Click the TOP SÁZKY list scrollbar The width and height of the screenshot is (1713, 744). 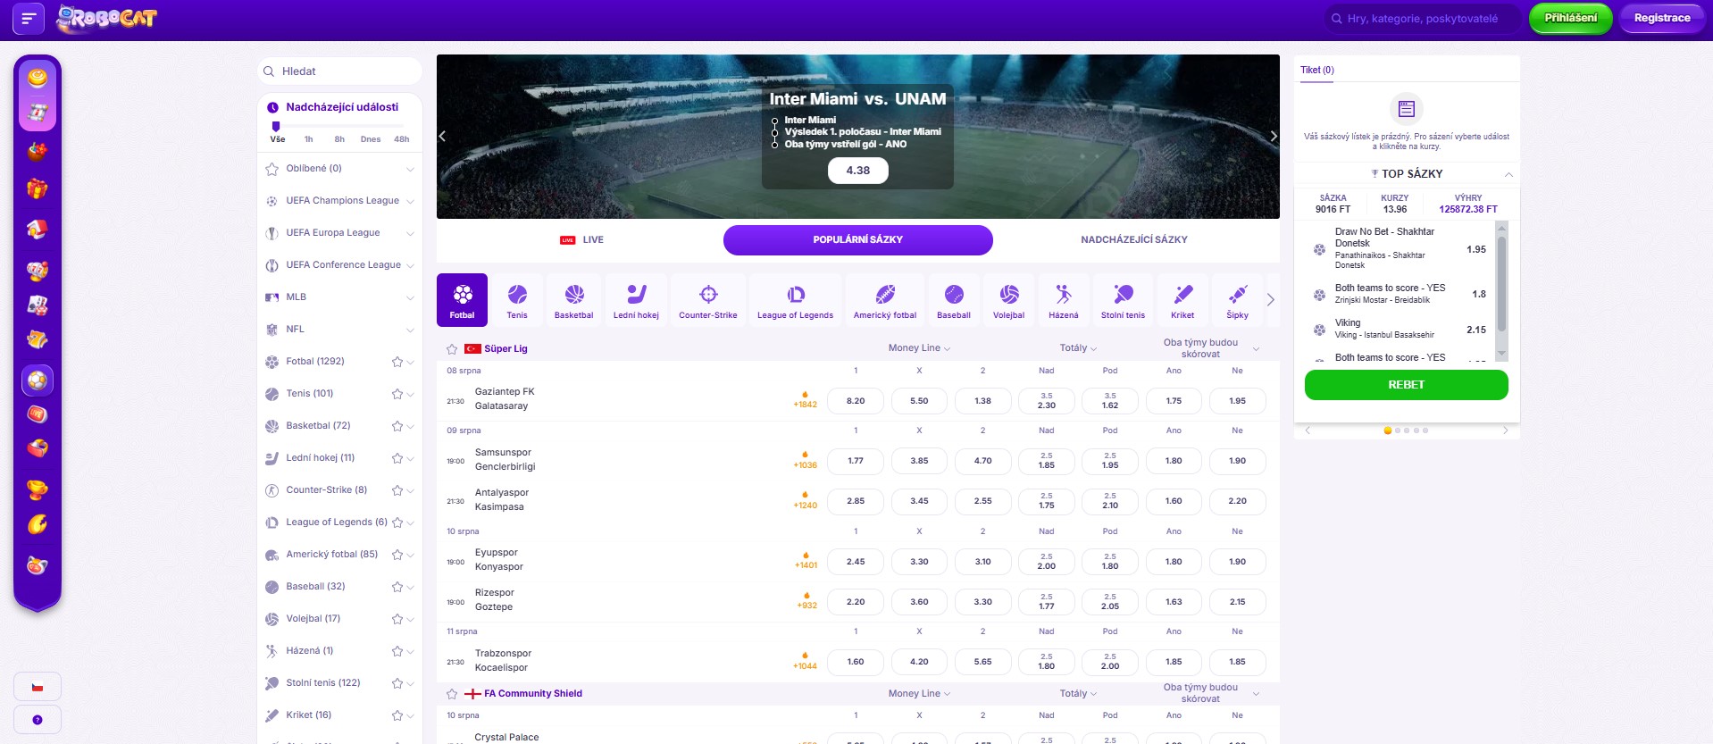point(1501,284)
